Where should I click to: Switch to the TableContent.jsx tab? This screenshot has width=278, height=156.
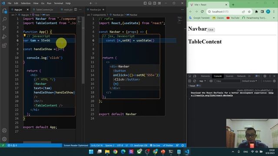(x=44, y=10)
